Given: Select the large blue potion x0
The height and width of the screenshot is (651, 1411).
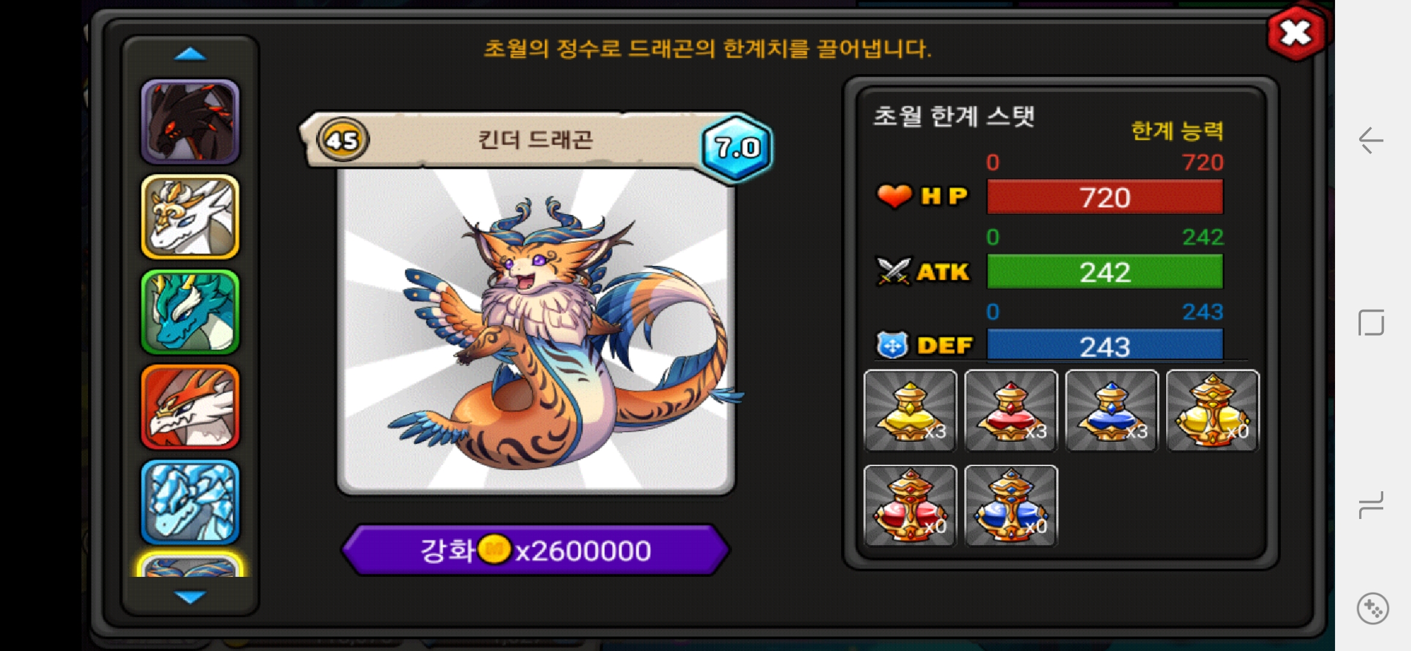Looking at the screenshot, I should (x=1011, y=506).
